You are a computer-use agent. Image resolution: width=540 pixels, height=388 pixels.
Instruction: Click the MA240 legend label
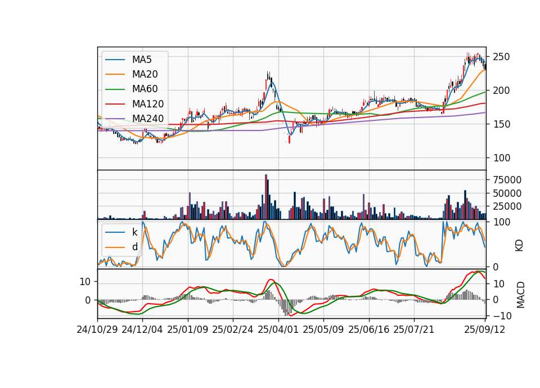point(148,119)
